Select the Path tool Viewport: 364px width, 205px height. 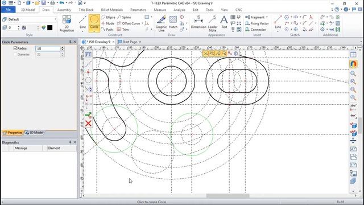(107, 30)
